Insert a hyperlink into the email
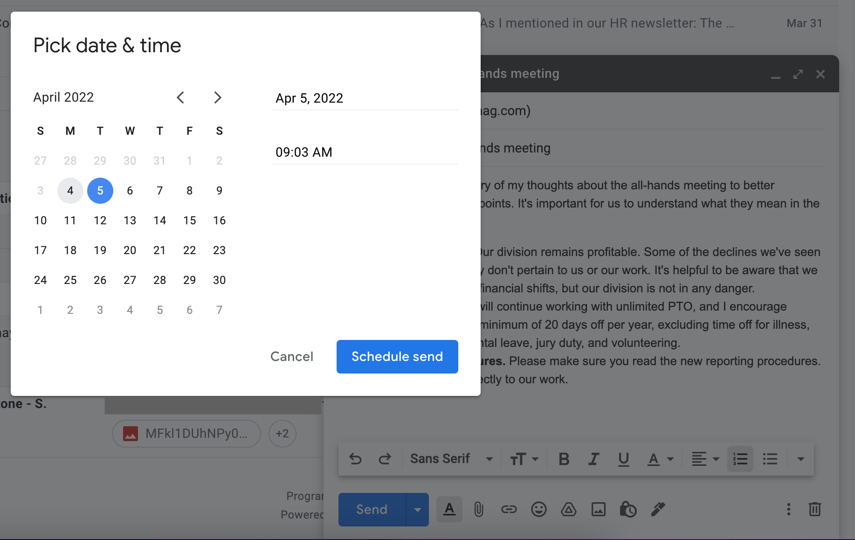 [x=509, y=509]
